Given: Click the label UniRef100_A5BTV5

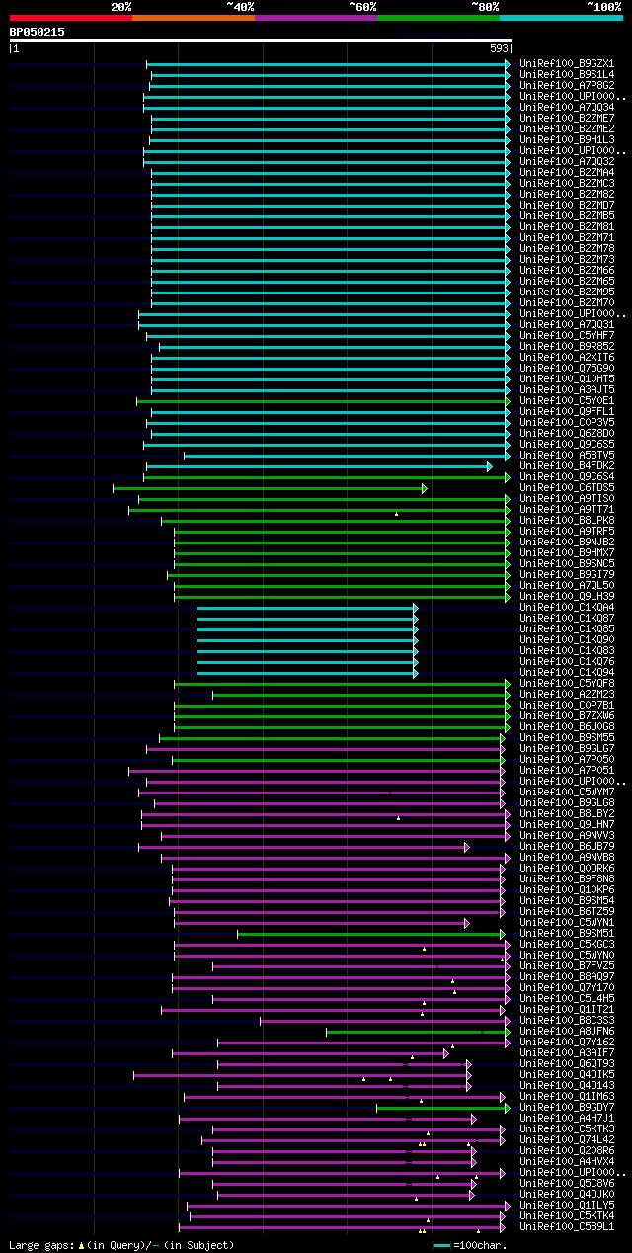Looking at the screenshot, I should [568, 456].
